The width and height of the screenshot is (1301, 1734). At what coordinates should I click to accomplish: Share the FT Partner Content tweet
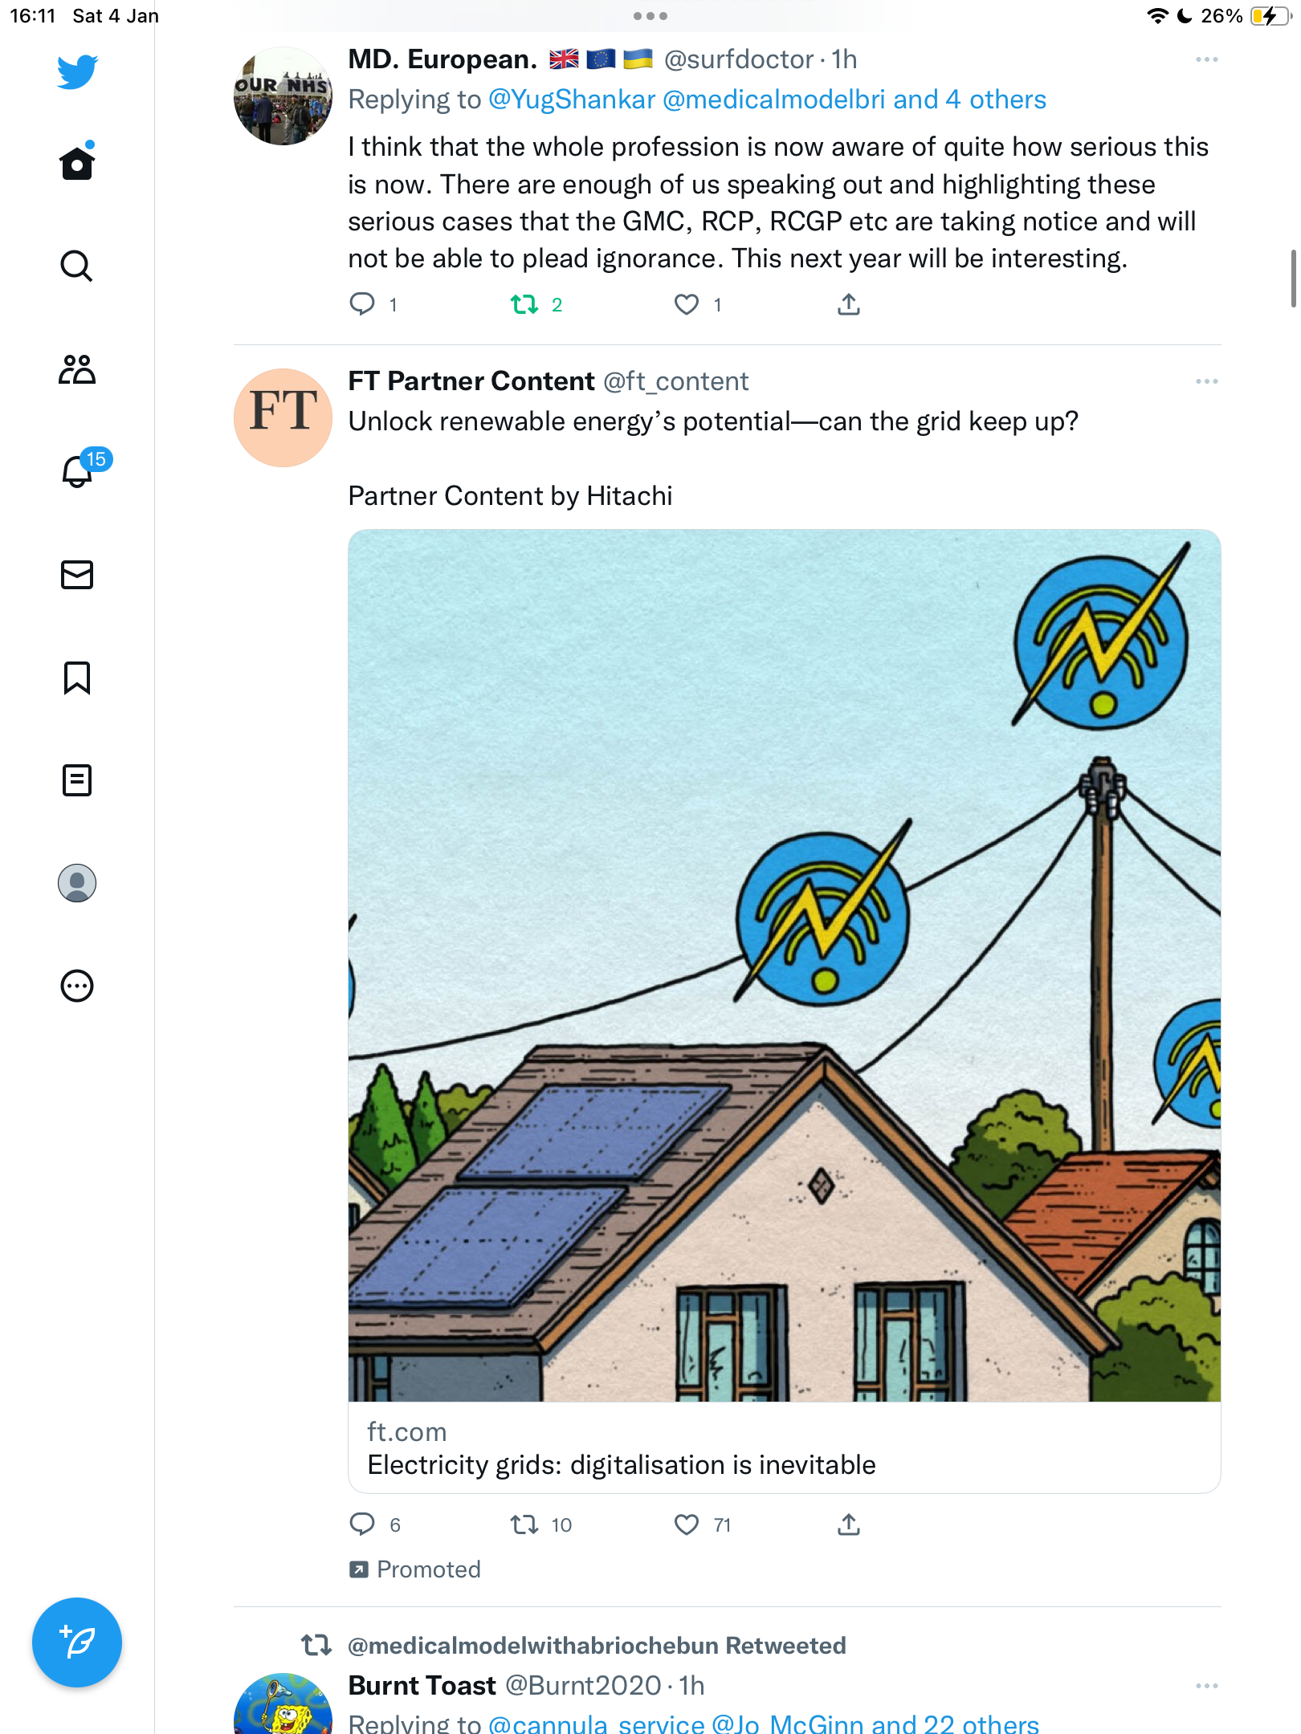point(849,1524)
